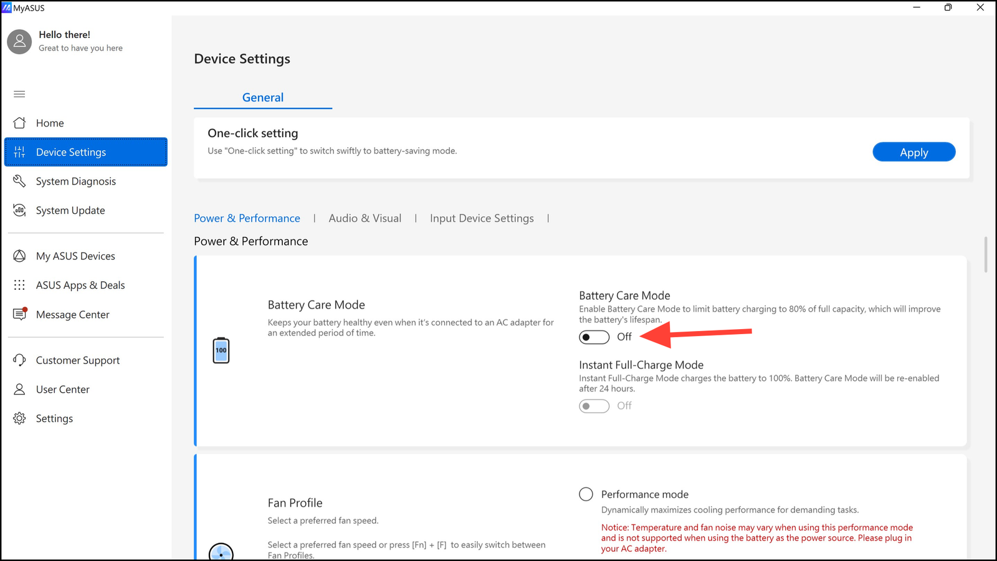
Task: Enable Battery Care Mode
Action: coord(594,337)
